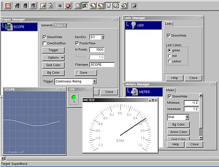Viewport: 219px width, 167px height.
Task: Click the 0.564 value on METER dial
Action: (x=120, y=141)
